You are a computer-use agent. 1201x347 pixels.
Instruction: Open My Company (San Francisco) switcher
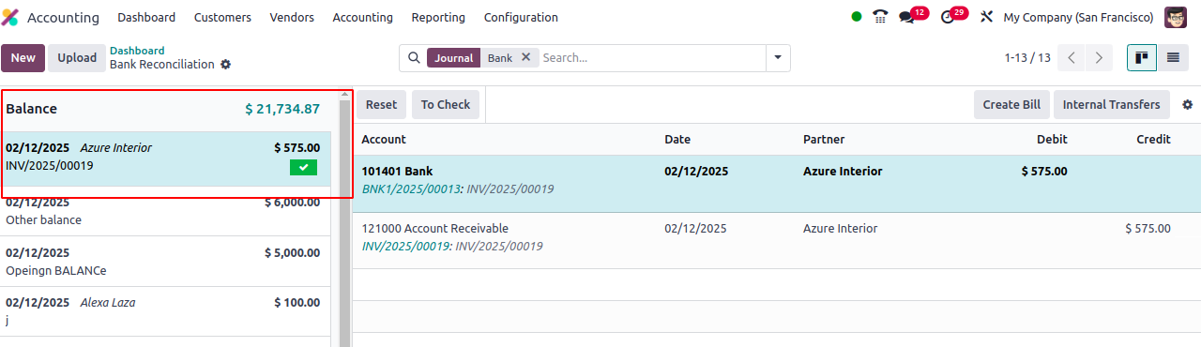(x=1078, y=17)
